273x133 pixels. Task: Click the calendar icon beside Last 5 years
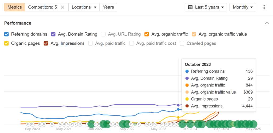point(190,7)
